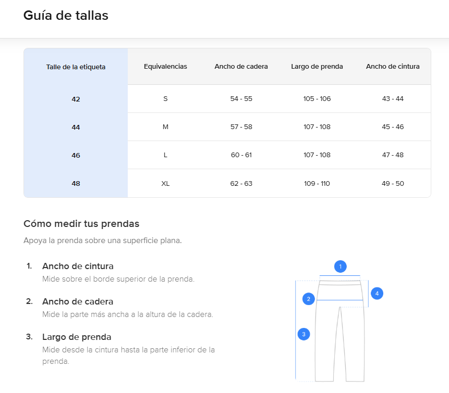Click 'Mide sobre el borde superior de la prenda.'
The height and width of the screenshot is (393, 449).
coord(118,279)
